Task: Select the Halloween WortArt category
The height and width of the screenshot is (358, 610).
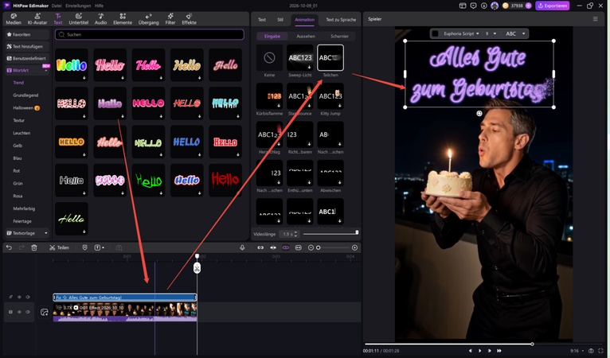Action: [x=26, y=108]
